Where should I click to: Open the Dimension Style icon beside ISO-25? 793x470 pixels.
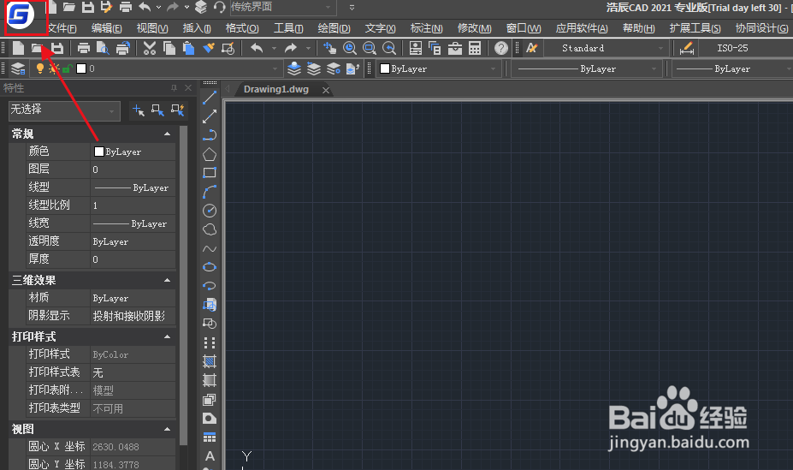coord(686,48)
